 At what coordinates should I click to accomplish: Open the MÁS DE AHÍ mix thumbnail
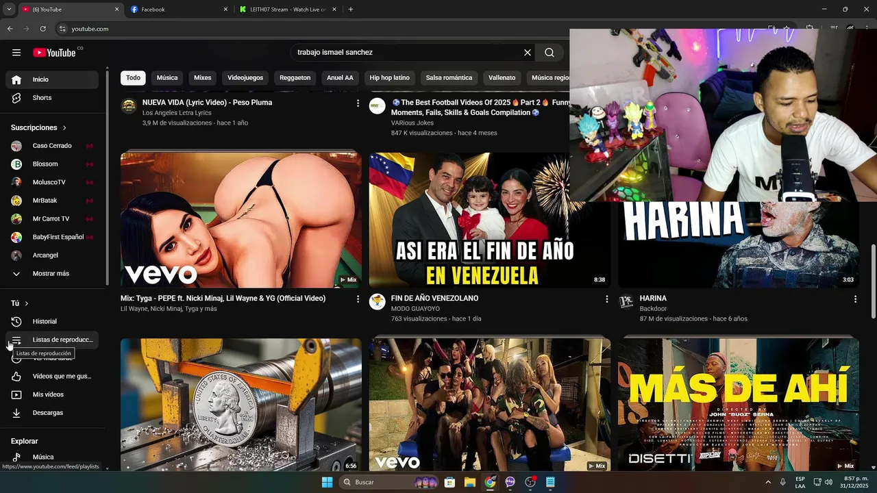pos(739,405)
